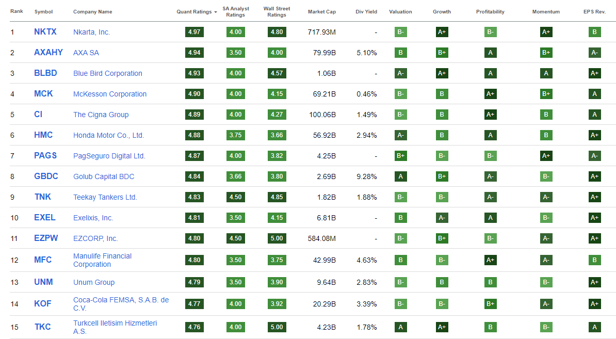The height and width of the screenshot is (339, 616).
Task: Sort by SA Analyst Ratings header
Action: coord(236,12)
